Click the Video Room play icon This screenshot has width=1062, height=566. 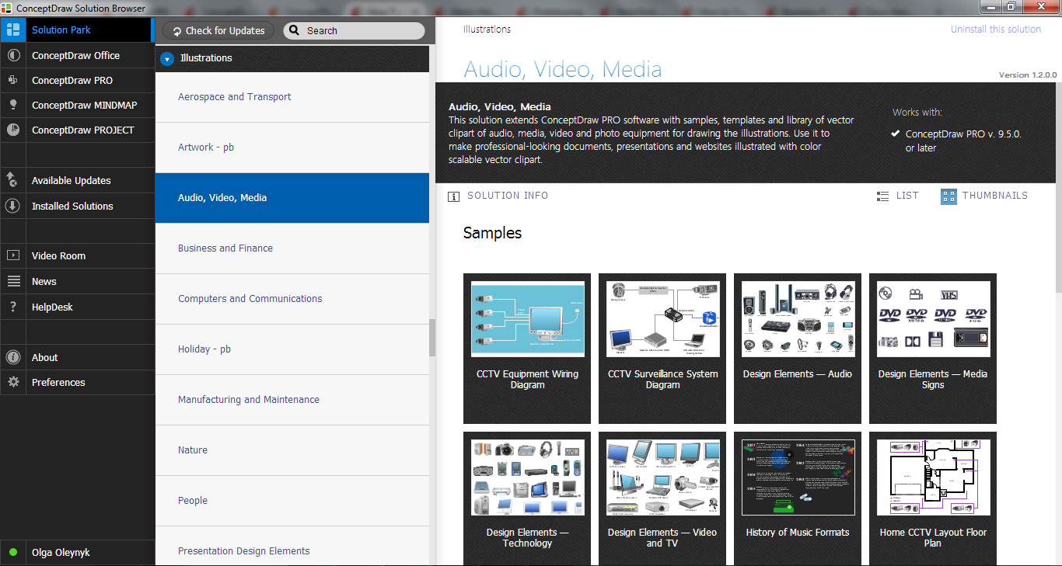click(12, 256)
